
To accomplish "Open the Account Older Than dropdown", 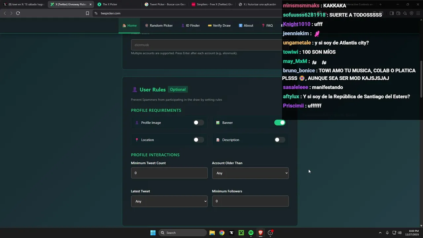I will (x=250, y=173).
